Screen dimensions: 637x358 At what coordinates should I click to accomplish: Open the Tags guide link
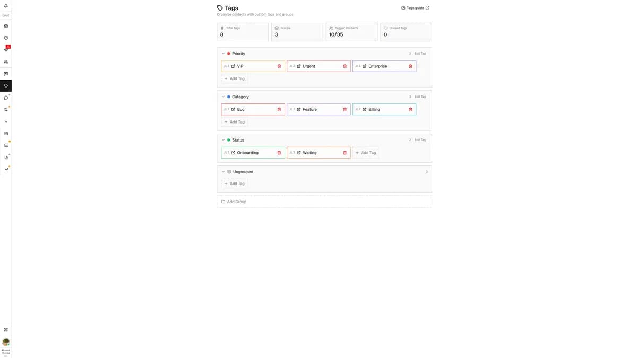pos(415,8)
